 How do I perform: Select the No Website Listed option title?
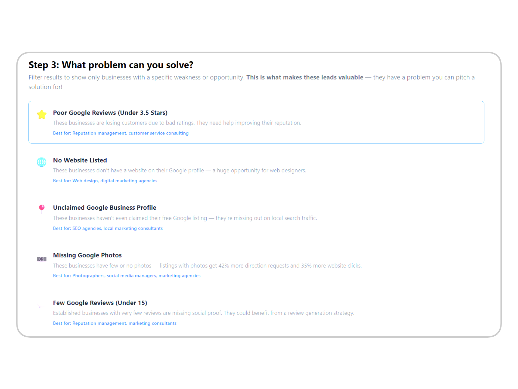(x=80, y=160)
